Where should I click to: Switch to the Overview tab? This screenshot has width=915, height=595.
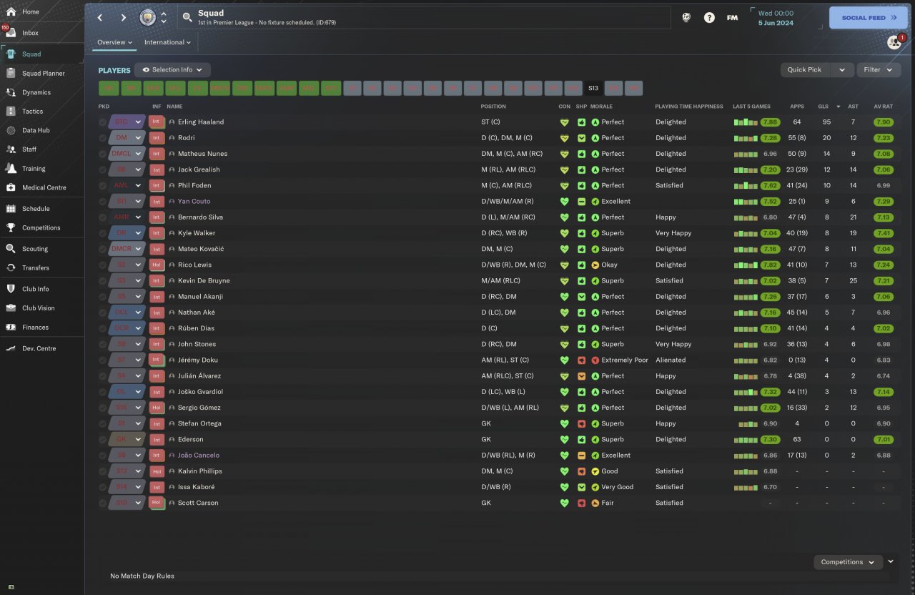coord(114,42)
